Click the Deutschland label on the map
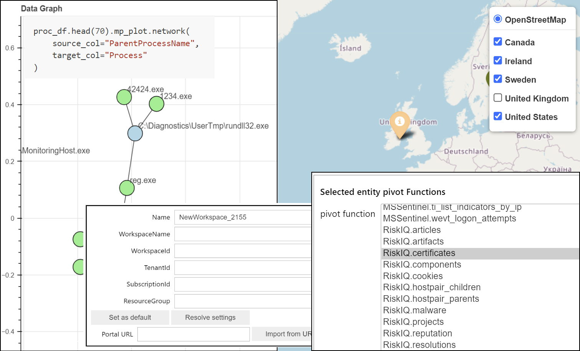This screenshot has width=580, height=351. pyautogui.click(x=466, y=151)
